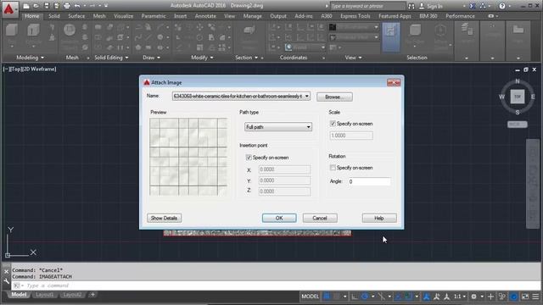Click the Workspace Switching gear icon
The width and height of the screenshot is (543, 305).
pyautogui.click(x=473, y=297)
